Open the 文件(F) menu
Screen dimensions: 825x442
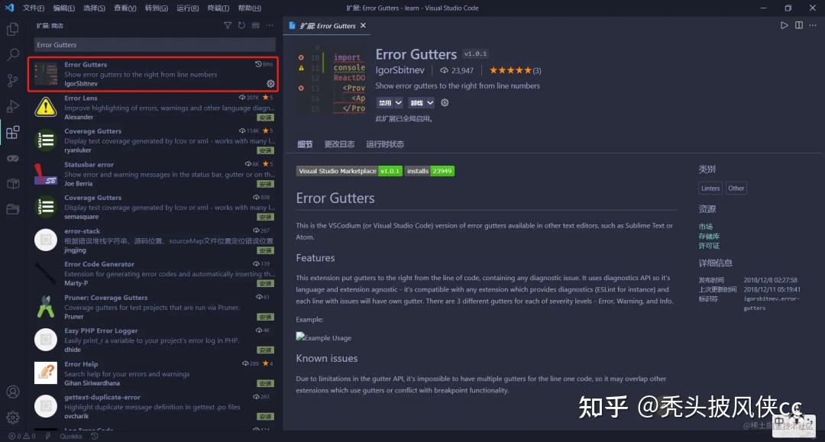pos(33,8)
